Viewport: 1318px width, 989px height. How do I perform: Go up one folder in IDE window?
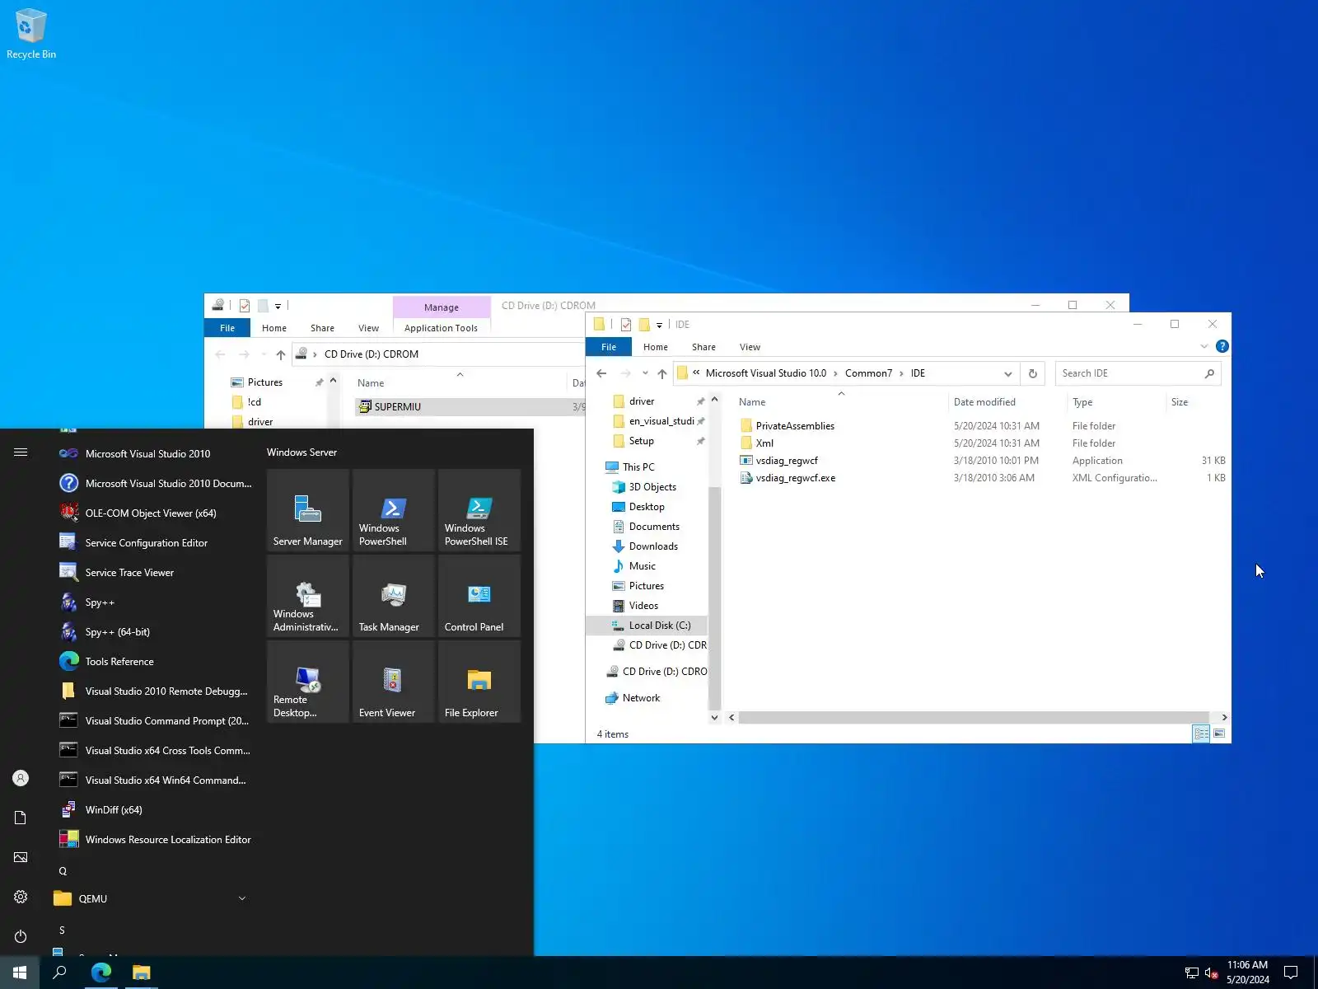[662, 373]
